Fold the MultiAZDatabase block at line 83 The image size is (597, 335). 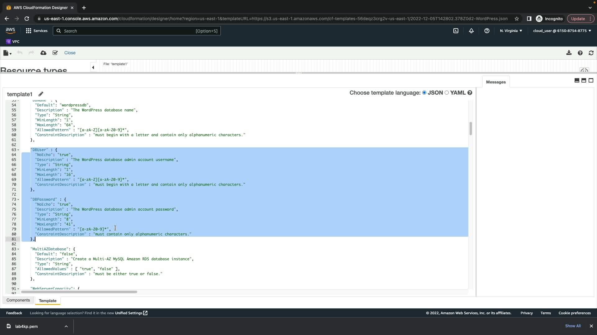point(18,249)
